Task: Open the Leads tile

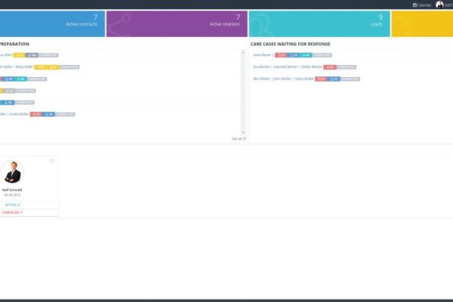Action: coord(319,23)
